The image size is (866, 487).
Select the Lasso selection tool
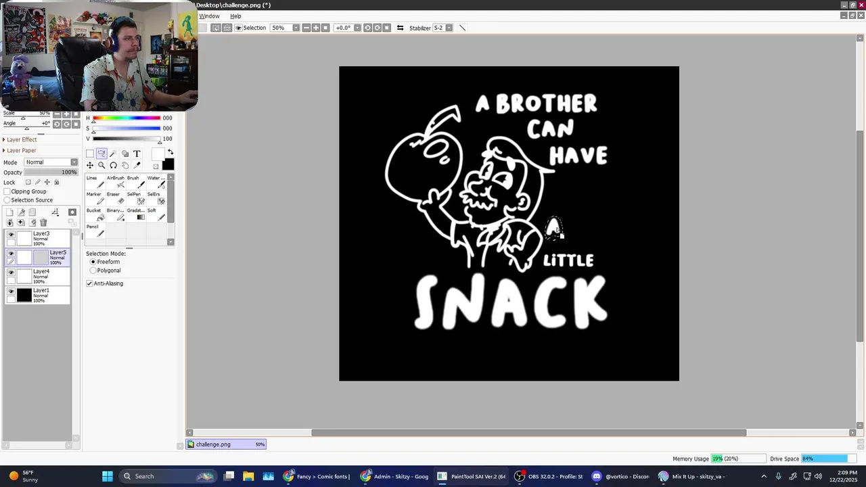click(x=101, y=154)
